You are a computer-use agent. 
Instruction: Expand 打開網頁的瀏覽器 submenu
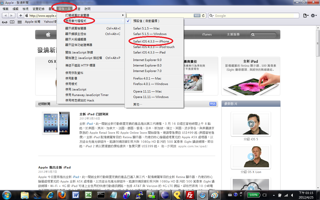point(91,15)
